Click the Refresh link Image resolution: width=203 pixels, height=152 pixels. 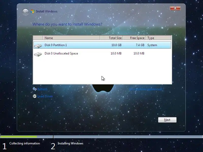pyautogui.click(x=42, y=89)
